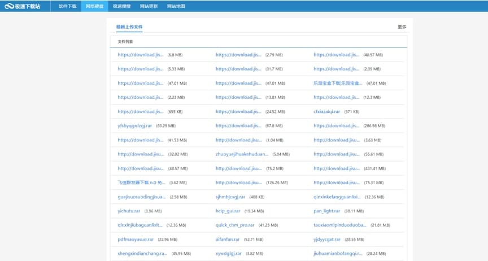Open the 网站更新 menu item
This screenshot has width=488, height=261.
click(149, 6)
